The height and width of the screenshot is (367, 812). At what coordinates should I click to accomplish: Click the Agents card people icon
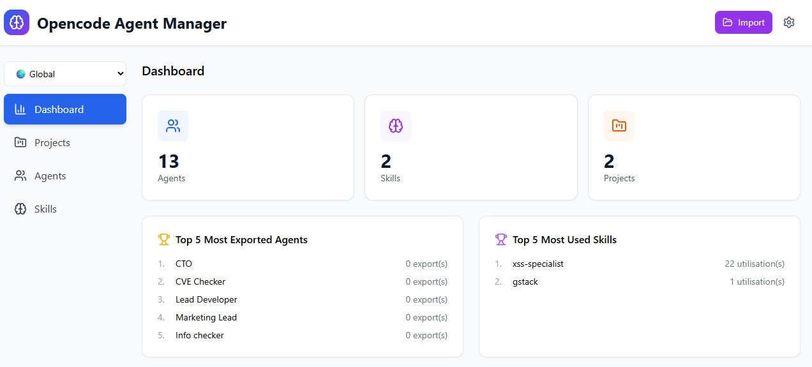[x=173, y=126]
